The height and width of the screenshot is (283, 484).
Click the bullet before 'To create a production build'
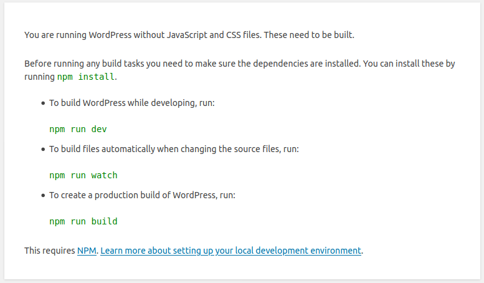43,196
